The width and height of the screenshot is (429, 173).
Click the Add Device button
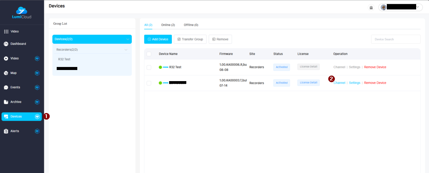tap(158, 39)
